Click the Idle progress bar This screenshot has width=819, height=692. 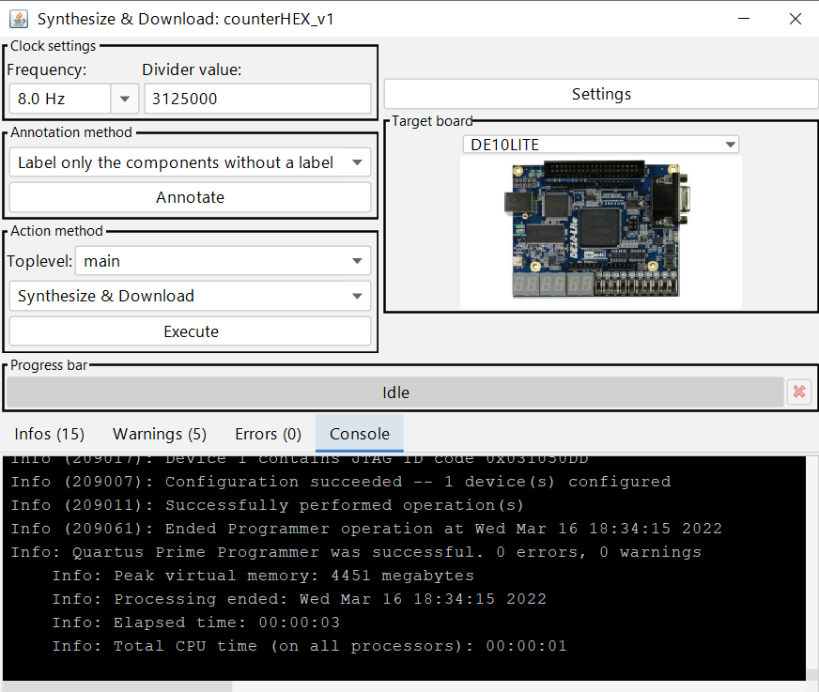pyautogui.click(x=394, y=392)
